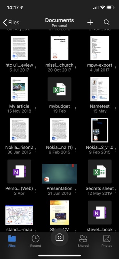
Task: Switch to the Shared tab
Action: (83, 241)
